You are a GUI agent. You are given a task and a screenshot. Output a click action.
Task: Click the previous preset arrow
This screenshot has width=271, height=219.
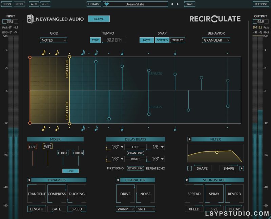click(x=172, y=4)
